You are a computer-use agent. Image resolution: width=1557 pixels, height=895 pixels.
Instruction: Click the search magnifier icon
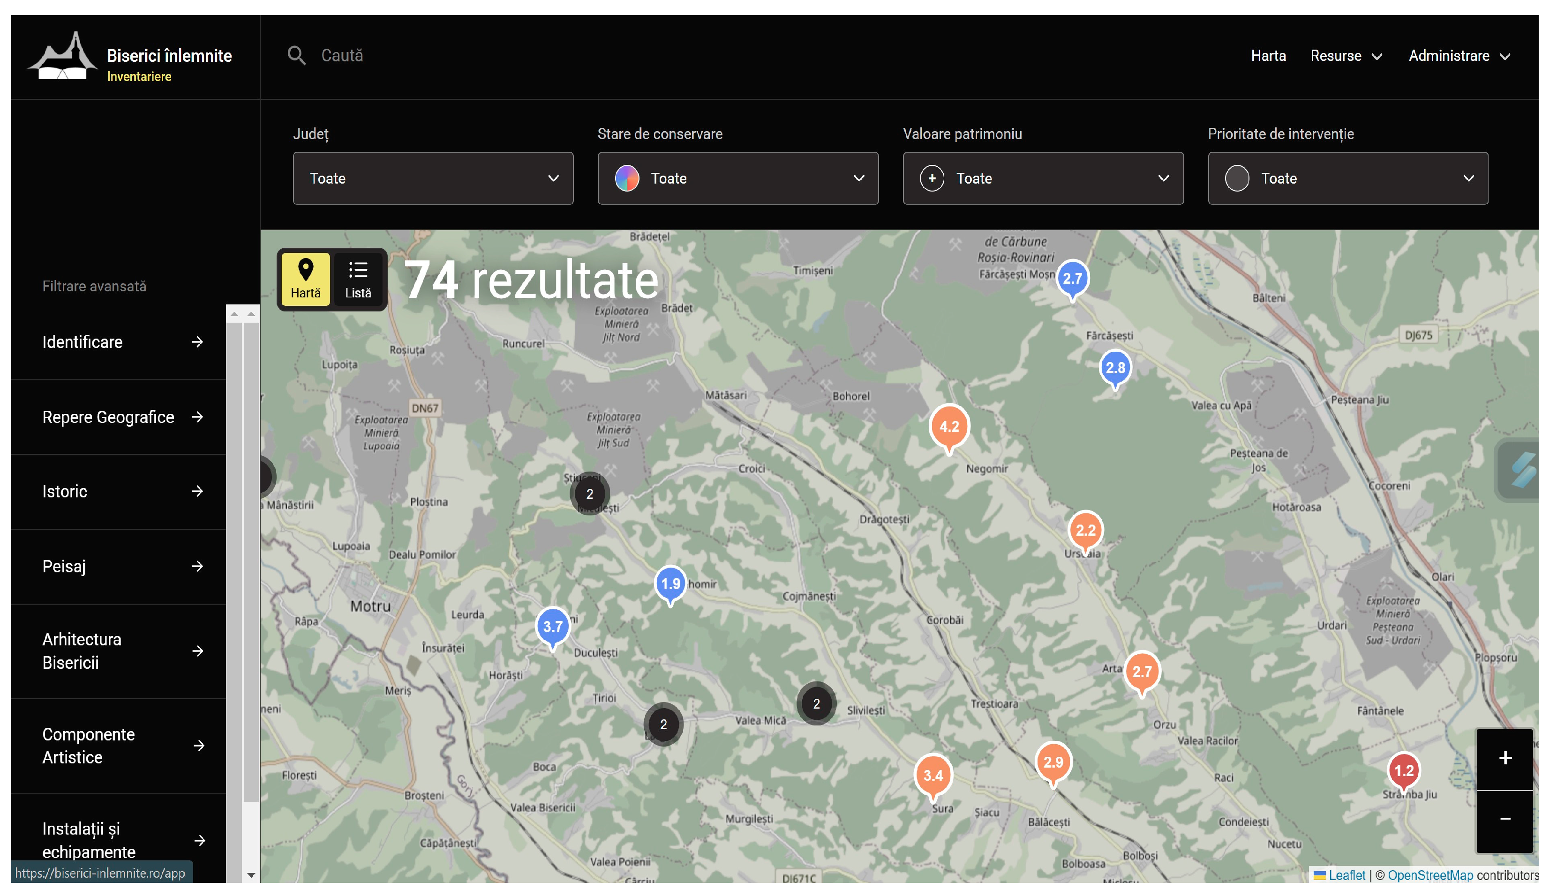click(296, 55)
